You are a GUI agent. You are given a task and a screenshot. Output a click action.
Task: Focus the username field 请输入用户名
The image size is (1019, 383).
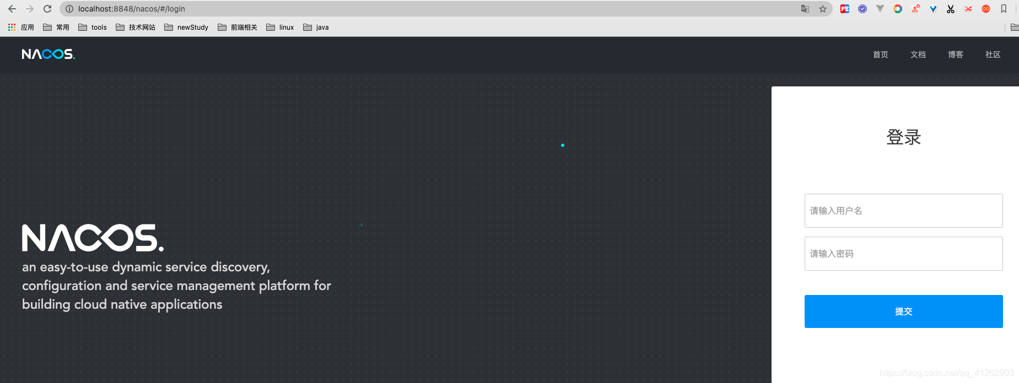pos(903,211)
